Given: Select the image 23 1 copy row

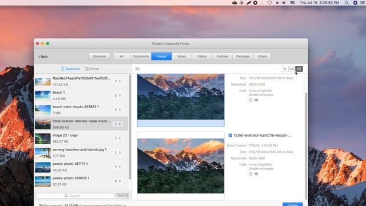Looking at the screenshot, I should tap(81, 138).
